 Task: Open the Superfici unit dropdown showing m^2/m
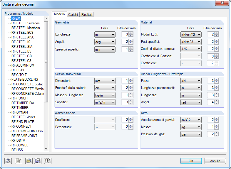[x=105, y=102]
